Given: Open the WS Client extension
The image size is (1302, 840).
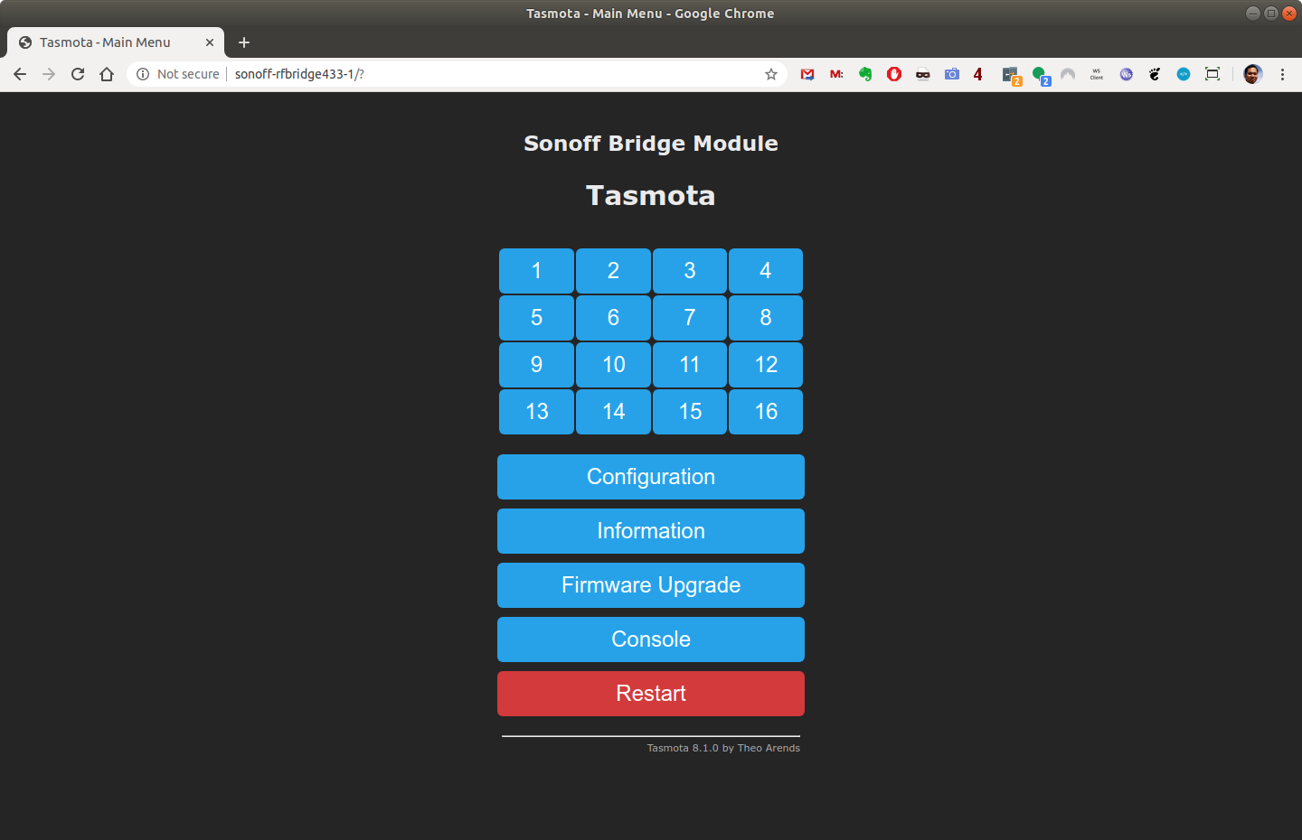Looking at the screenshot, I should click(x=1097, y=74).
